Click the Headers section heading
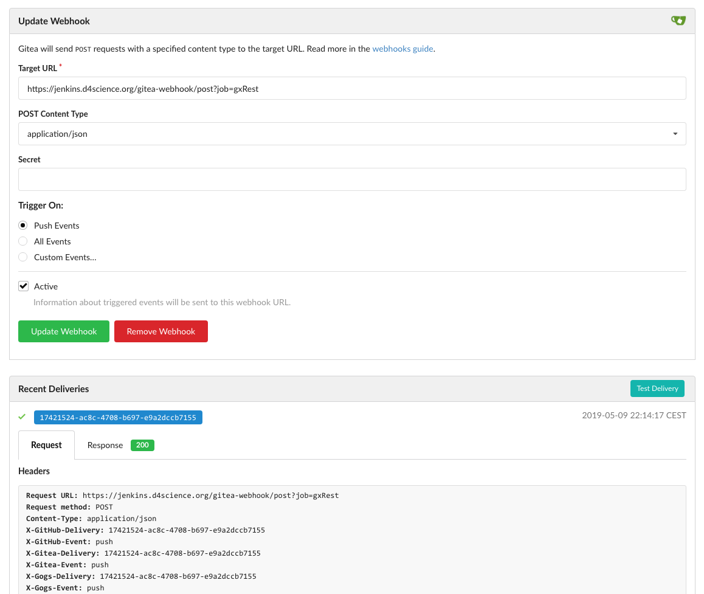This screenshot has width=704, height=594. (x=34, y=471)
